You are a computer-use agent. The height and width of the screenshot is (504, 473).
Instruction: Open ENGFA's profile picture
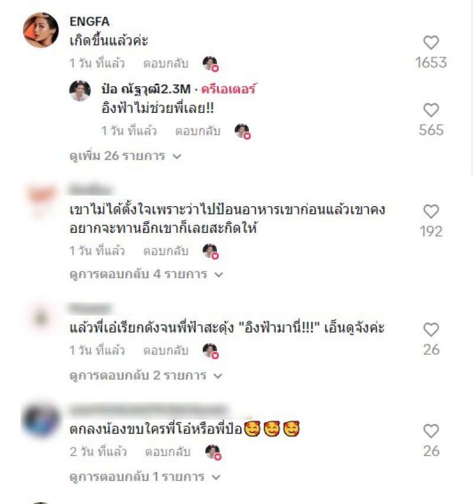click(x=41, y=30)
